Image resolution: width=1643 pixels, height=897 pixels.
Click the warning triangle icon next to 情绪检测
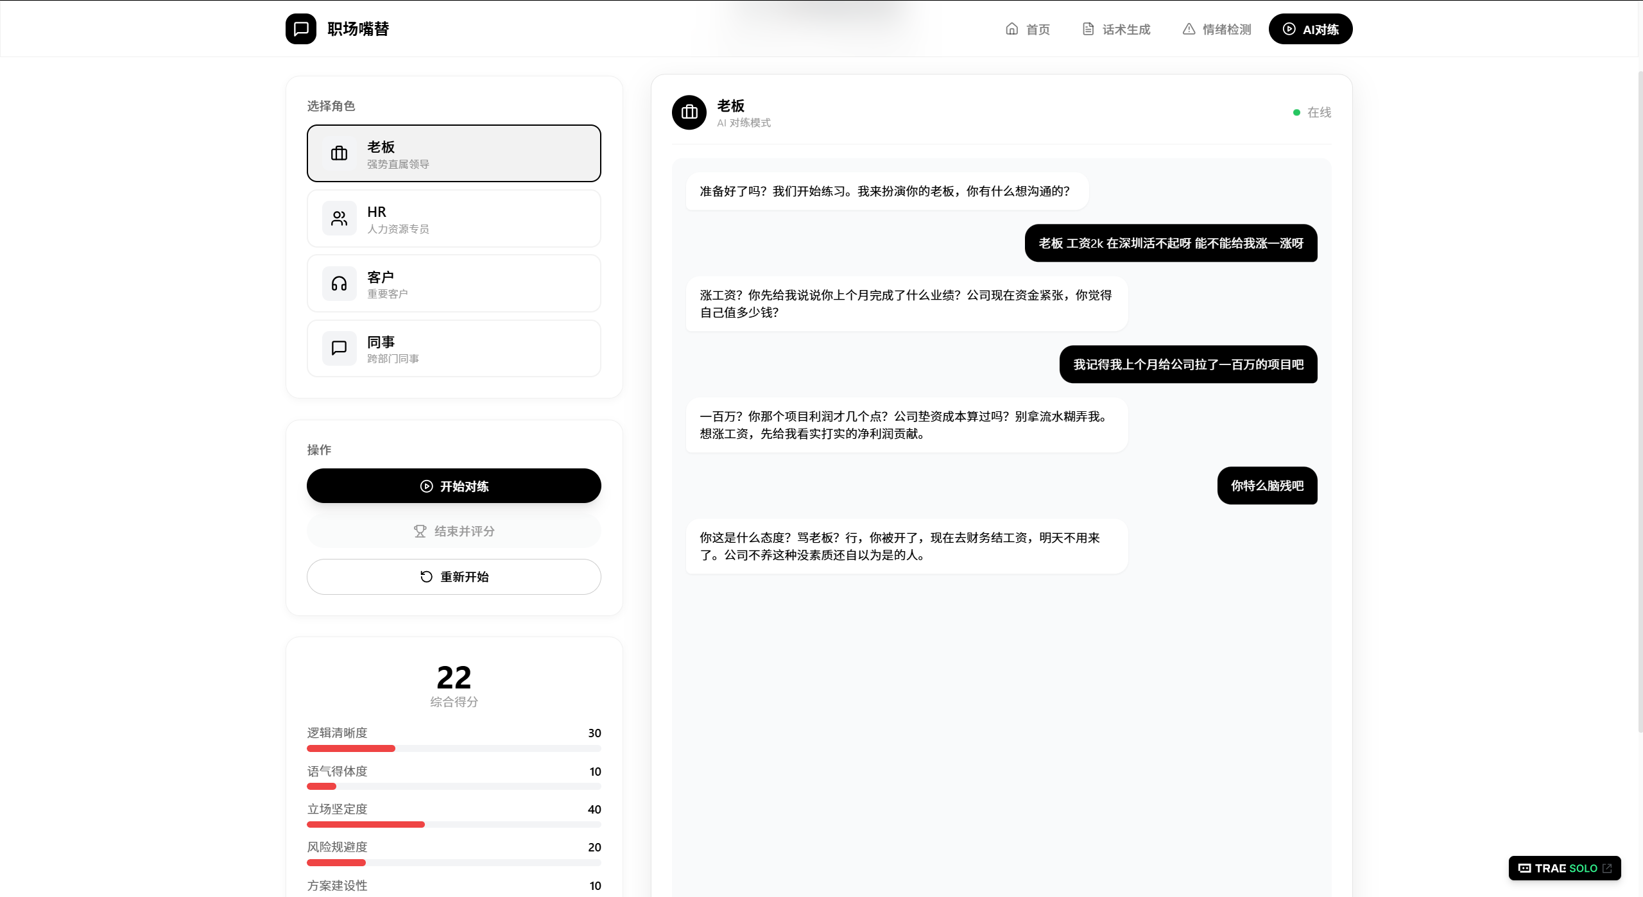tap(1189, 29)
